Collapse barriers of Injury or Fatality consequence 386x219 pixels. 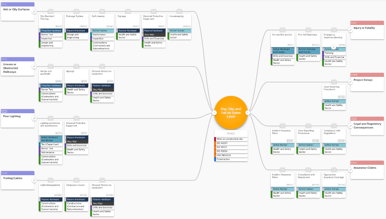[350, 30]
